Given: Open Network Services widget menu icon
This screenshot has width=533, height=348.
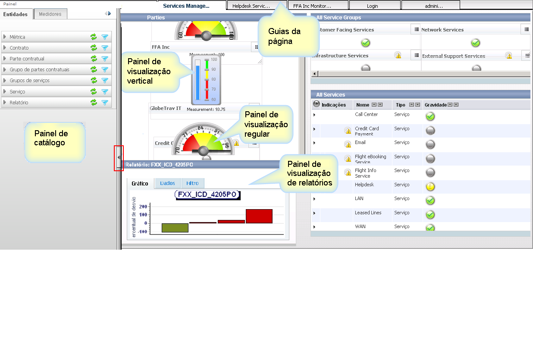Looking at the screenshot, I should click(x=527, y=29).
